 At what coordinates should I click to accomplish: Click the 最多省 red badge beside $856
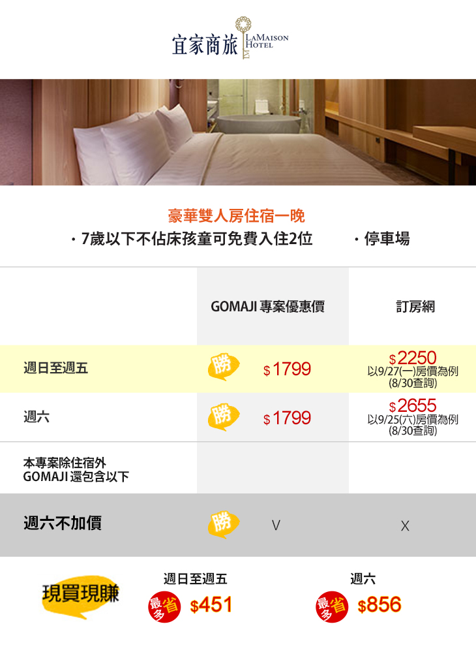[331, 606]
